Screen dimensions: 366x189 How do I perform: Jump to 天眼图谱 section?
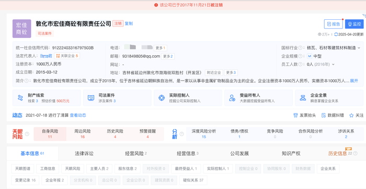(x=22, y=169)
